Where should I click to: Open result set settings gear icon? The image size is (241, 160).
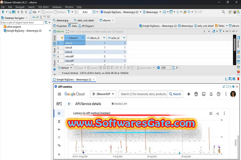[158, 68]
